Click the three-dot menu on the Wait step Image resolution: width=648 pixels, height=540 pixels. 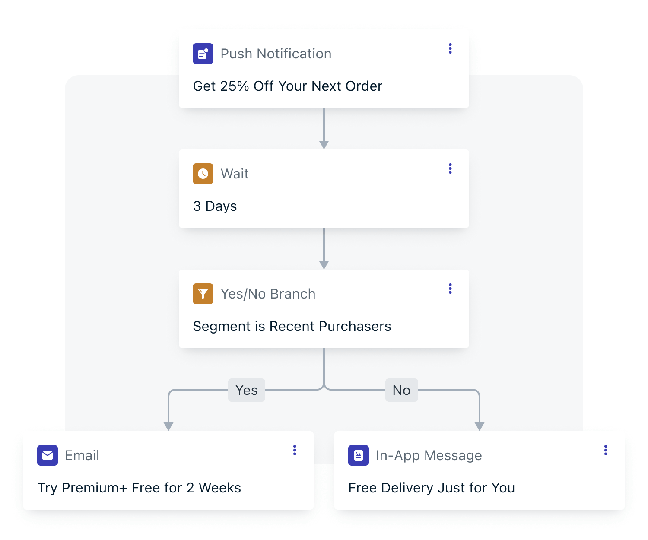(x=450, y=168)
